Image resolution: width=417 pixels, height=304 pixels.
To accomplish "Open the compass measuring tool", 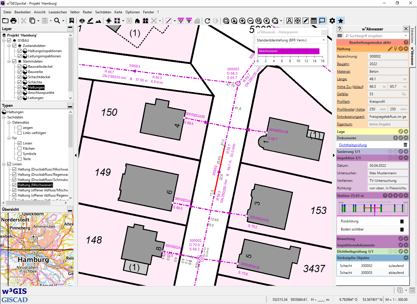I will 289,21.
